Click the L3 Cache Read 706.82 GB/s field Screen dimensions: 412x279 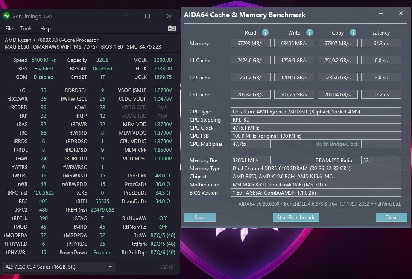(251, 94)
